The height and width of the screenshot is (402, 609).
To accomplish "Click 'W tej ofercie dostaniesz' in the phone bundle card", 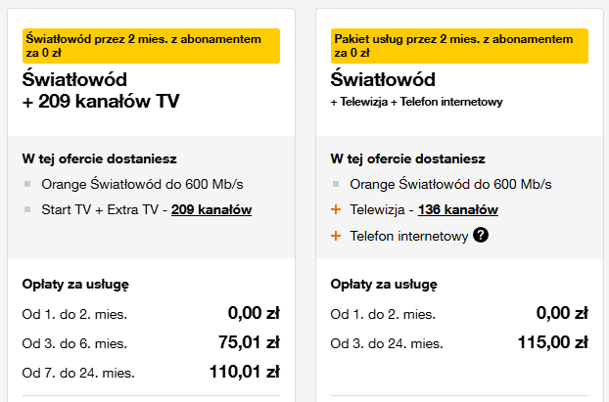I will 408,158.
